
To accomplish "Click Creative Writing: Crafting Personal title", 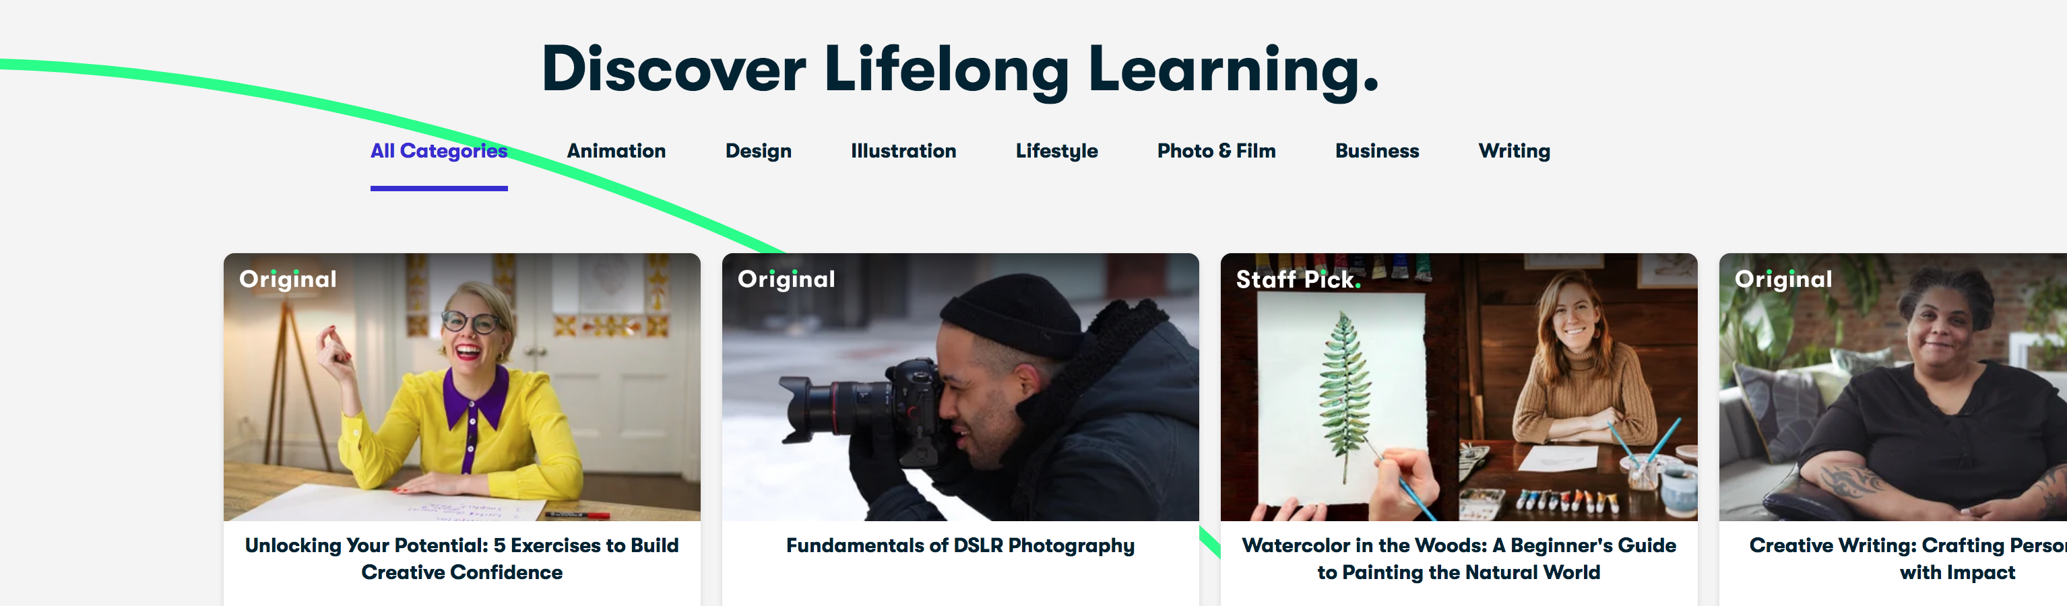I will [x=1908, y=559].
